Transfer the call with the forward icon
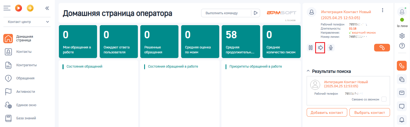The image size is (410, 127). click(320, 48)
